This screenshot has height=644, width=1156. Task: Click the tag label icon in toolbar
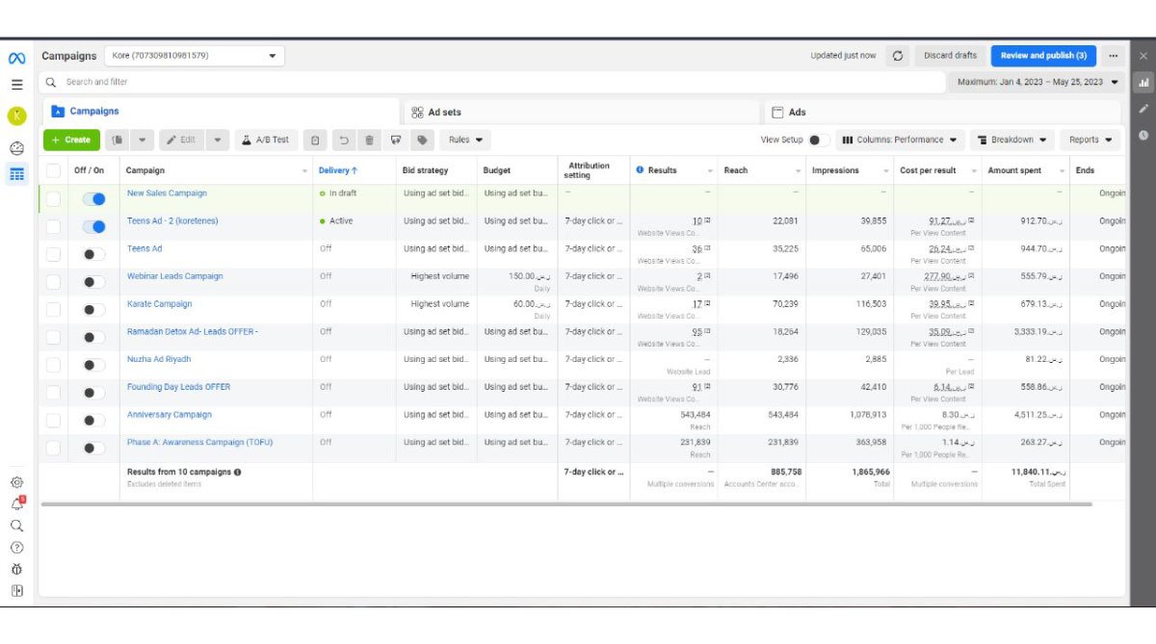coord(422,140)
